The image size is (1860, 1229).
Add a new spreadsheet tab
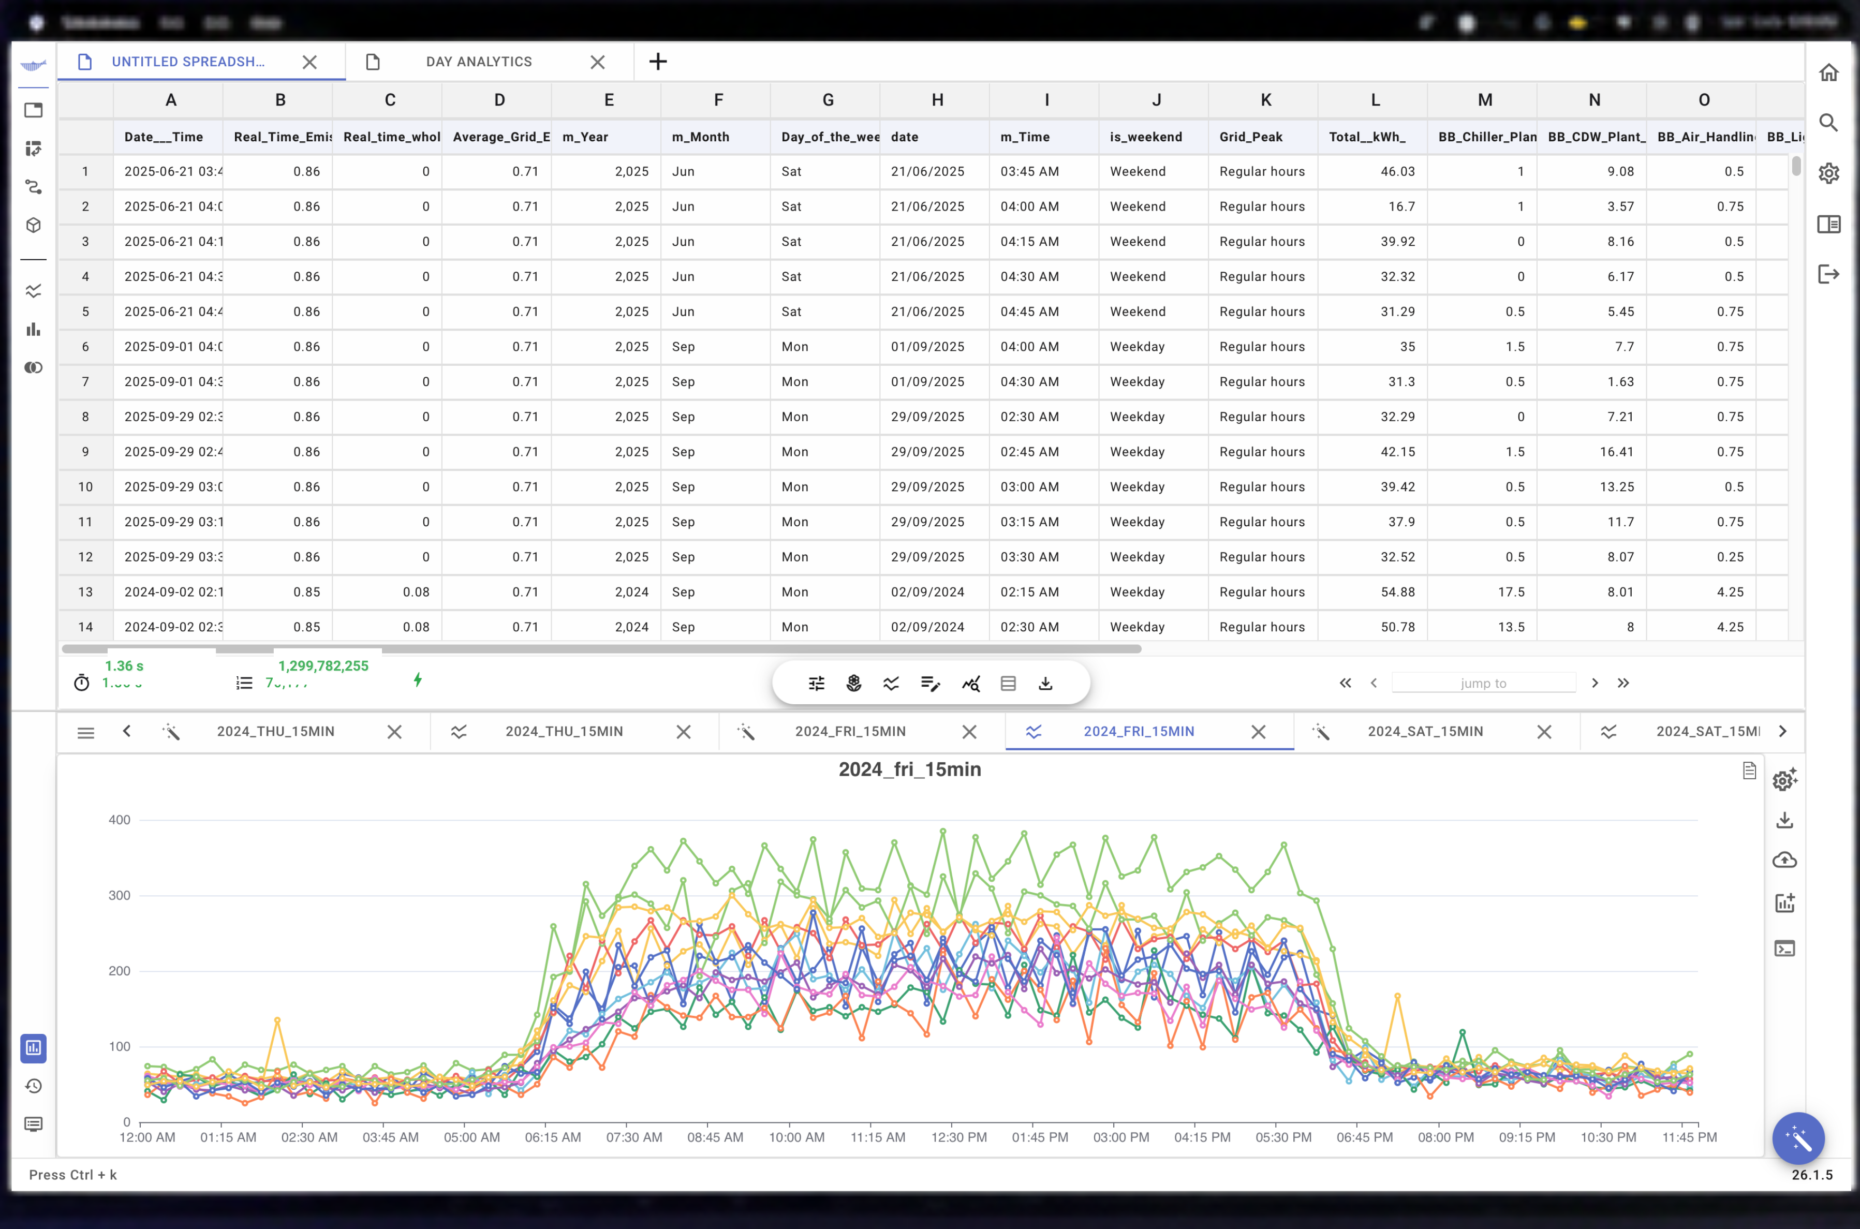[658, 62]
